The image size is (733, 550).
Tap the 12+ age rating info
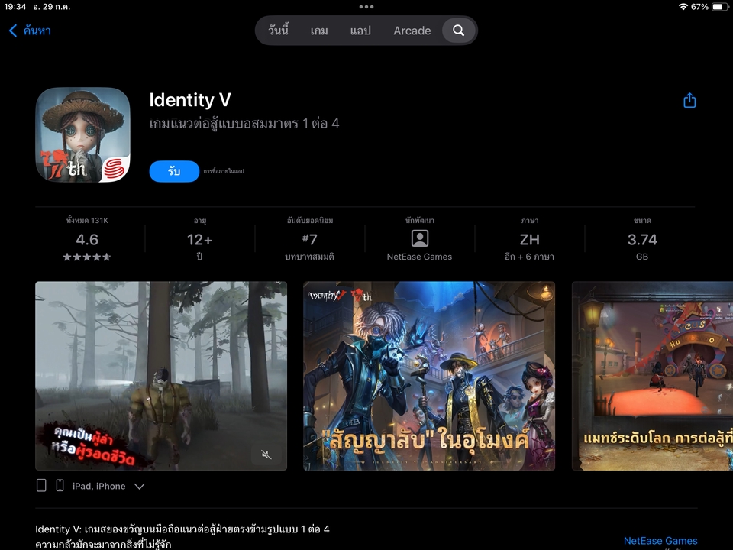199,239
